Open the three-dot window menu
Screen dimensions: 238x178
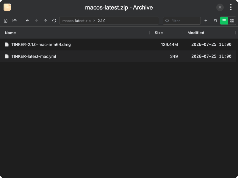231,7
